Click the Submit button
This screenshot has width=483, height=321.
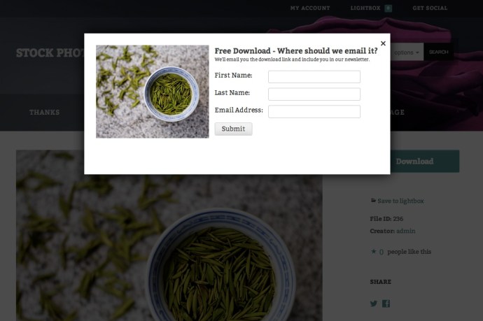tap(234, 129)
